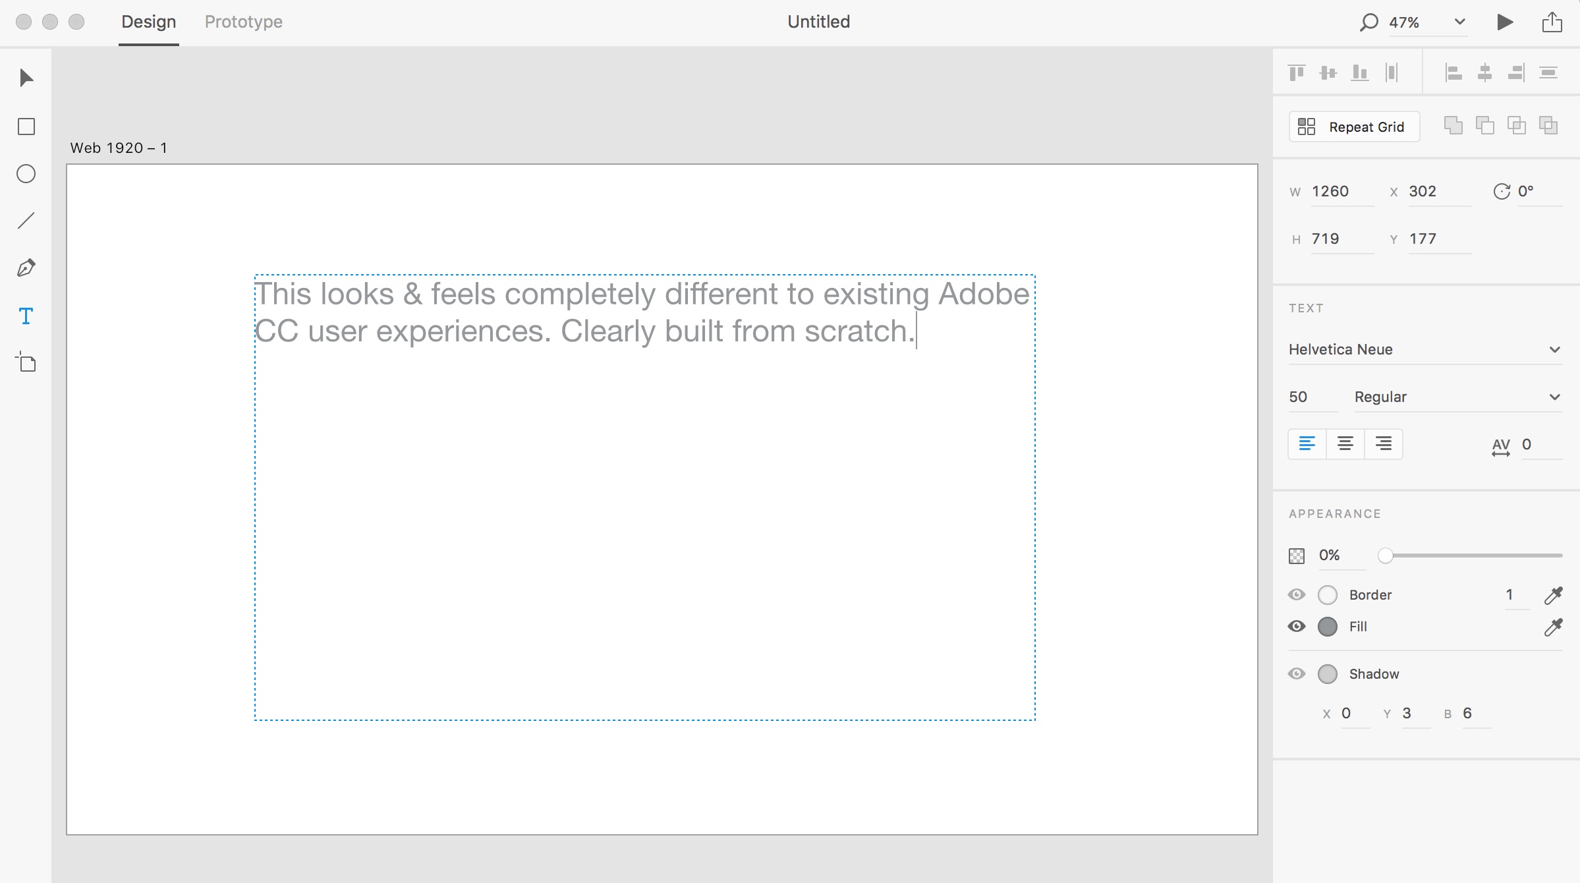Screen dimensions: 1580x883
Task: Select the Pen tool
Action: pyautogui.click(x=26, y=268)
